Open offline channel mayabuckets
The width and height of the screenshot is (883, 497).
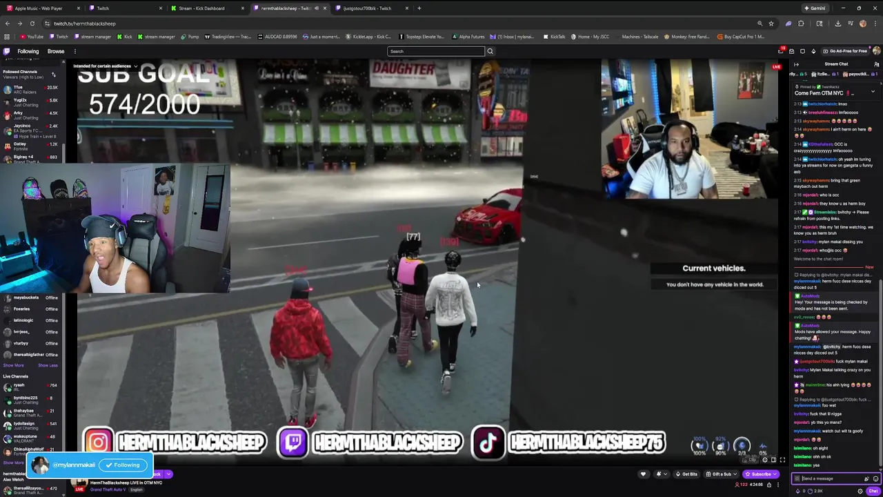point(31,298)
